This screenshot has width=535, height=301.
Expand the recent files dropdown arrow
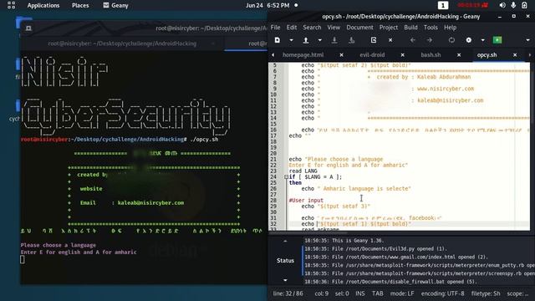click(319, 40)
